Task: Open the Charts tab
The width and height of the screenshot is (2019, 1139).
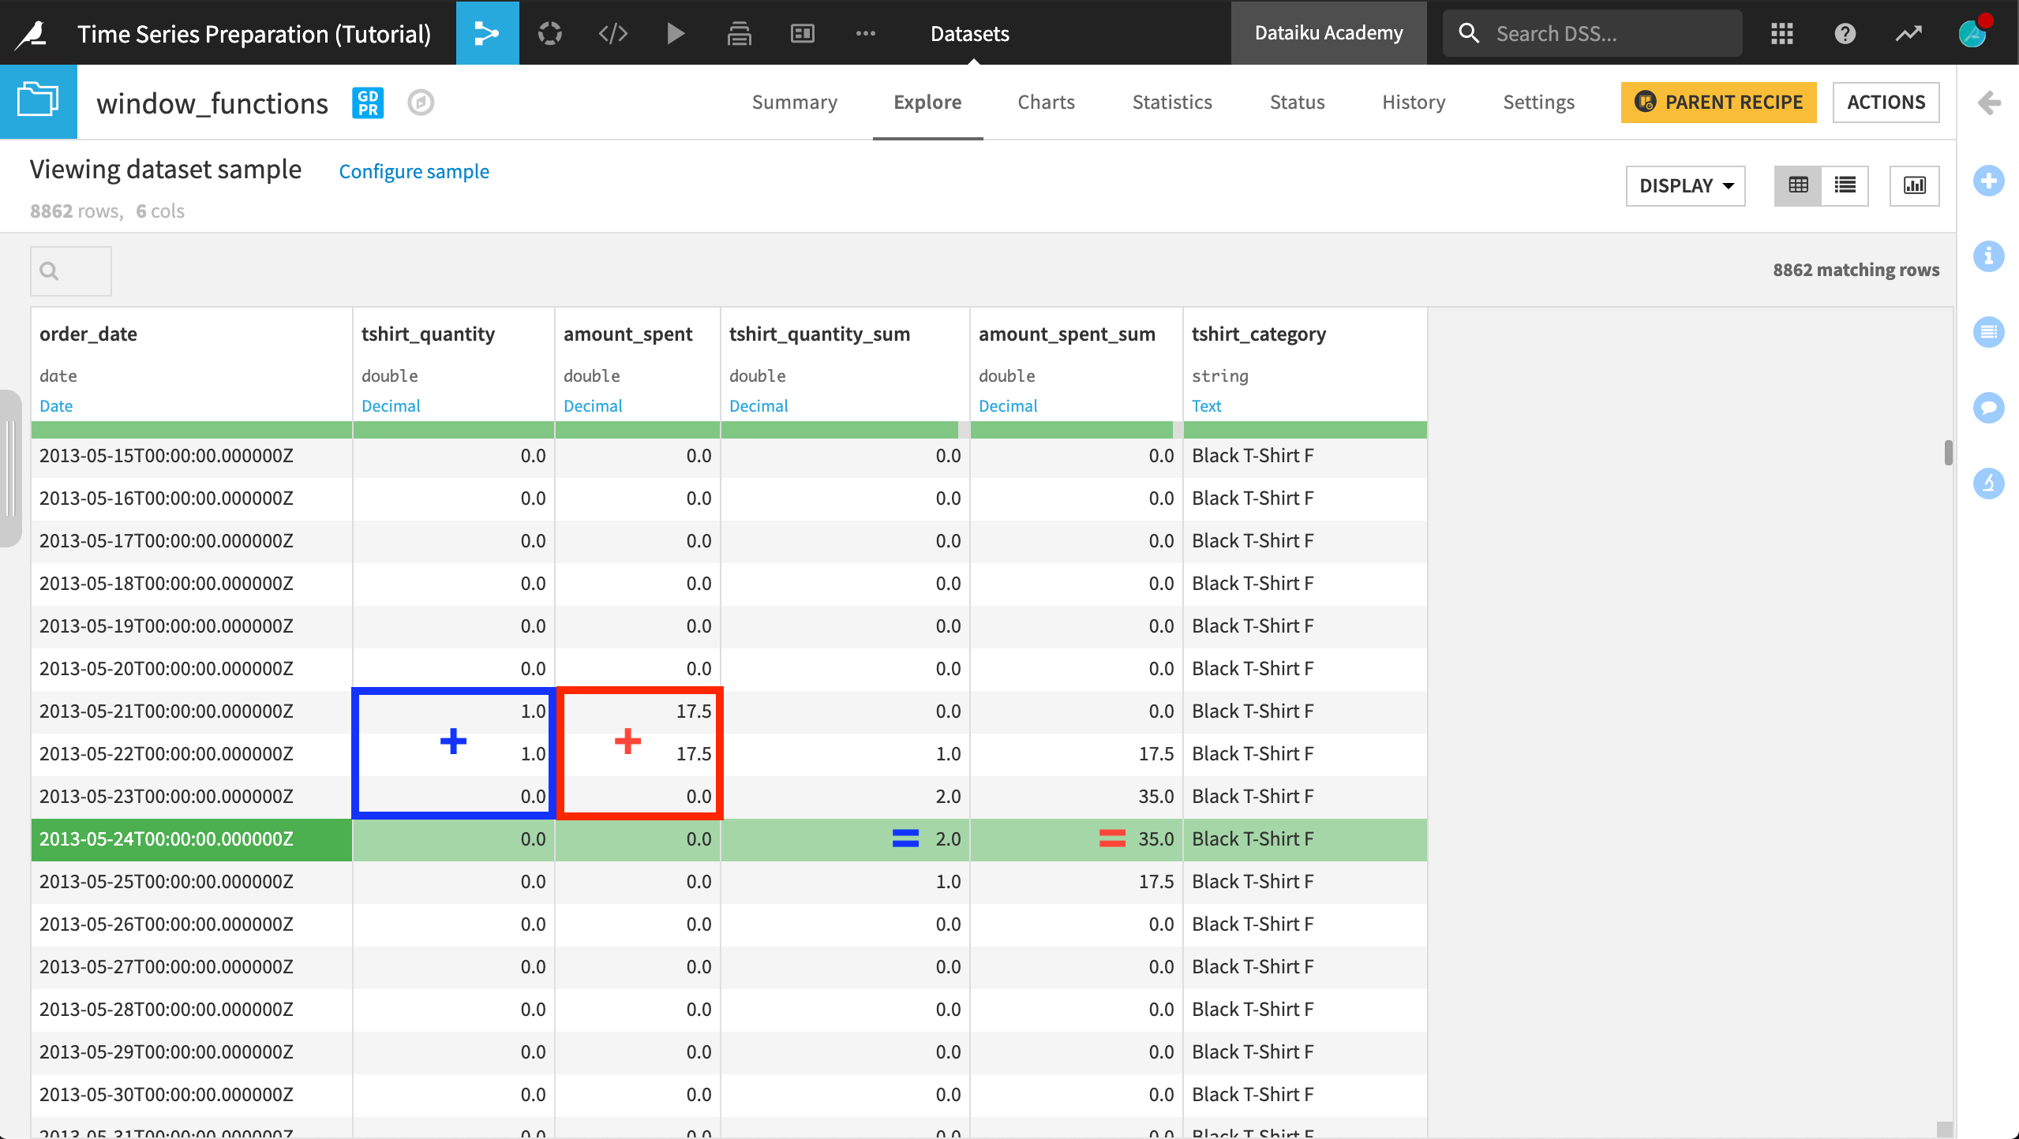Action: coord(1046,102)
